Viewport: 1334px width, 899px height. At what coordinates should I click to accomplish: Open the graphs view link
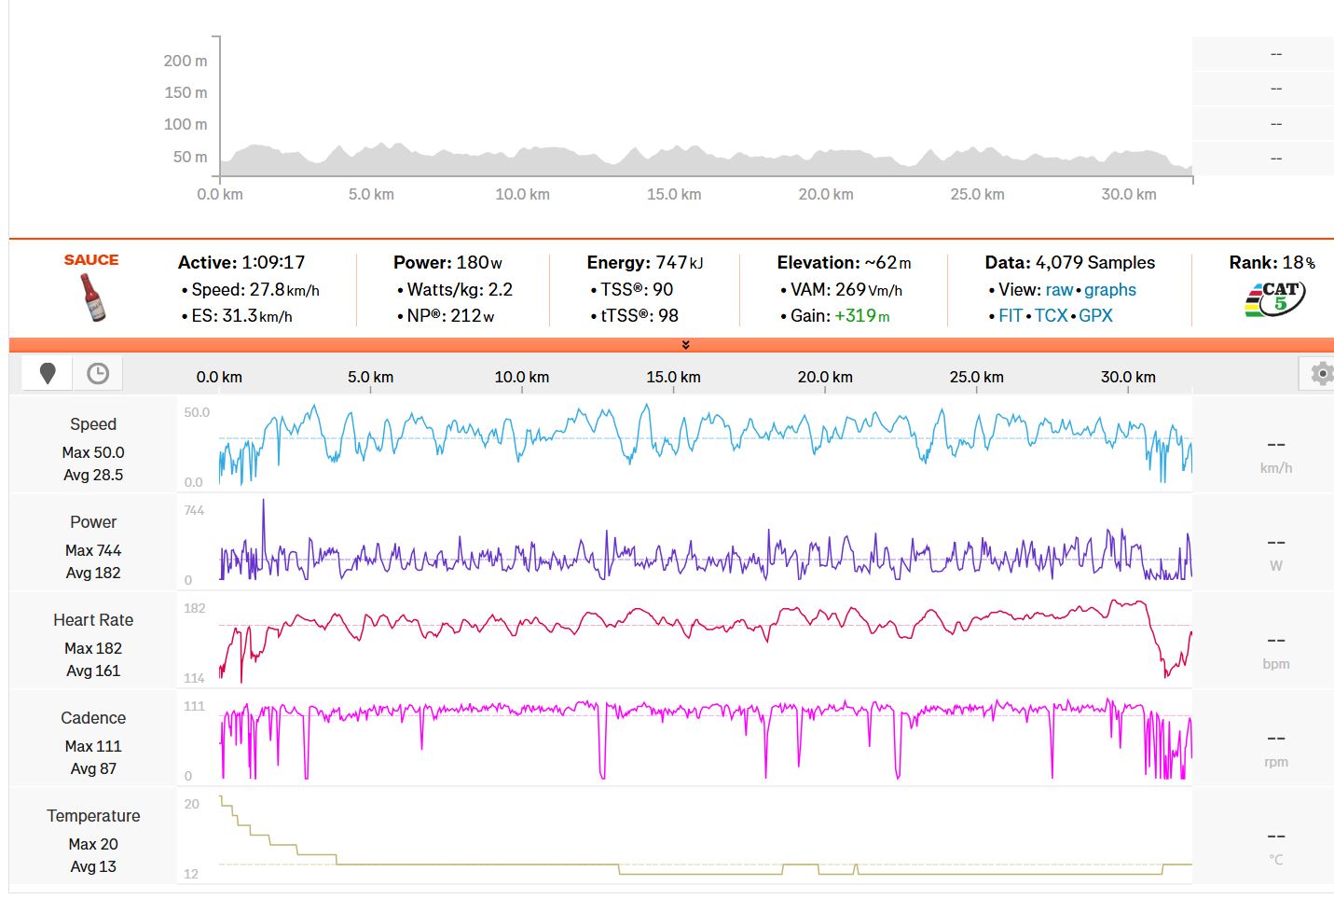tap(1109, 290)
